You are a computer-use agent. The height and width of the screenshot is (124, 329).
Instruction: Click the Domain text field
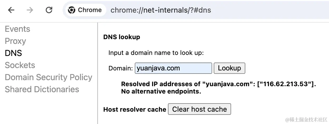pos(173,68)
